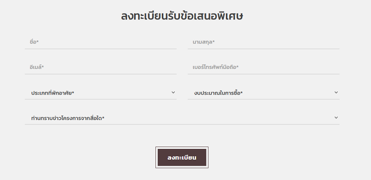Click the chevron icon on งบประมาณในการซื้อ
The height and width of the screenshot is (180, 371).
(x=336, y=92)
